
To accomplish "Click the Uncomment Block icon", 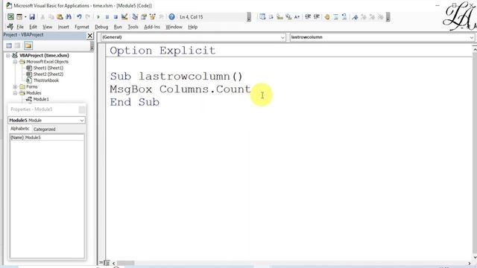I will [x=344, y=16].
